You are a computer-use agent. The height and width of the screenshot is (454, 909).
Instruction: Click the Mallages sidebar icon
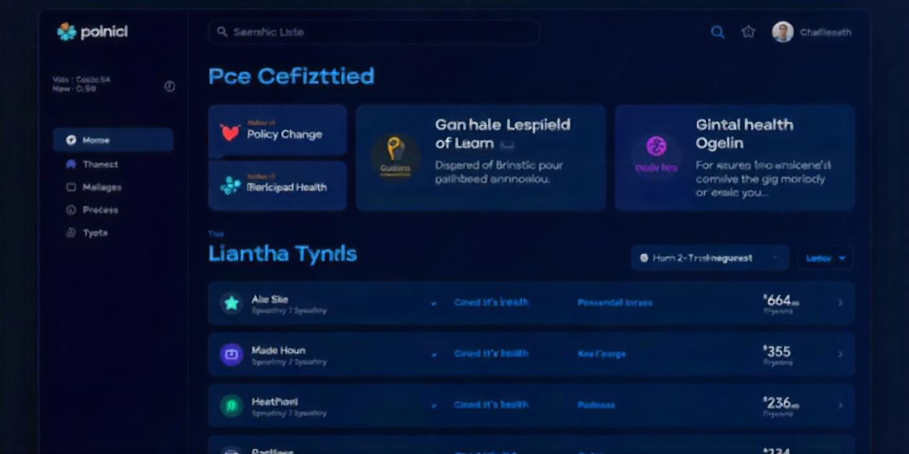point(71,187)
